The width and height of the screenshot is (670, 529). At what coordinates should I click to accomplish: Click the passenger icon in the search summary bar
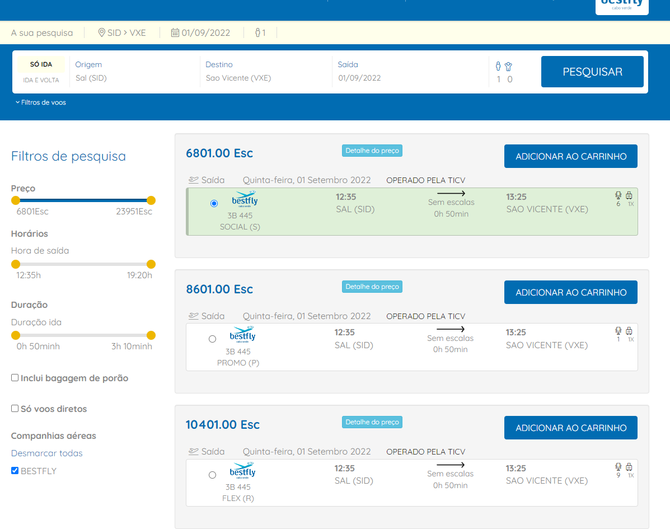(257, 32)
